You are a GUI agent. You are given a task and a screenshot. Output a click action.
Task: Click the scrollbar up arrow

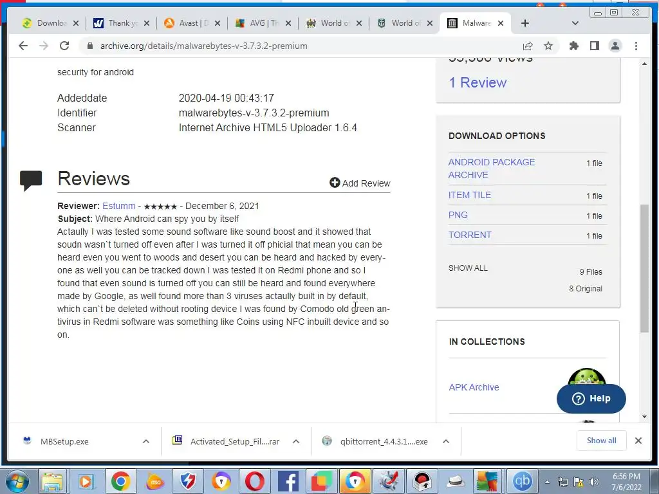[644, 64]
